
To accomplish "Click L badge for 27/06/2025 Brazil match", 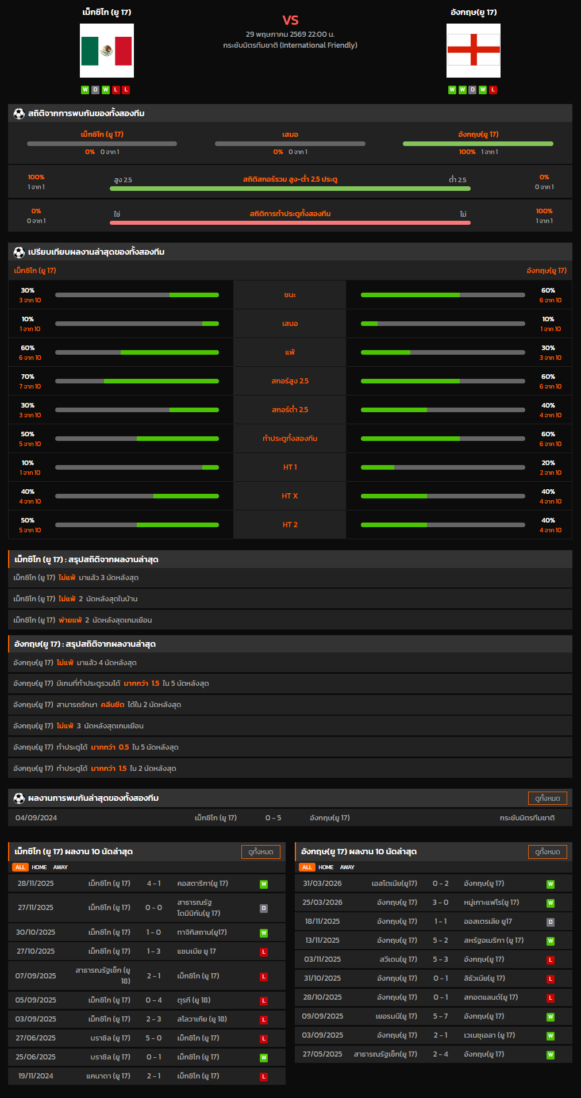I will pyautogui.click(x=264, y=1039).
